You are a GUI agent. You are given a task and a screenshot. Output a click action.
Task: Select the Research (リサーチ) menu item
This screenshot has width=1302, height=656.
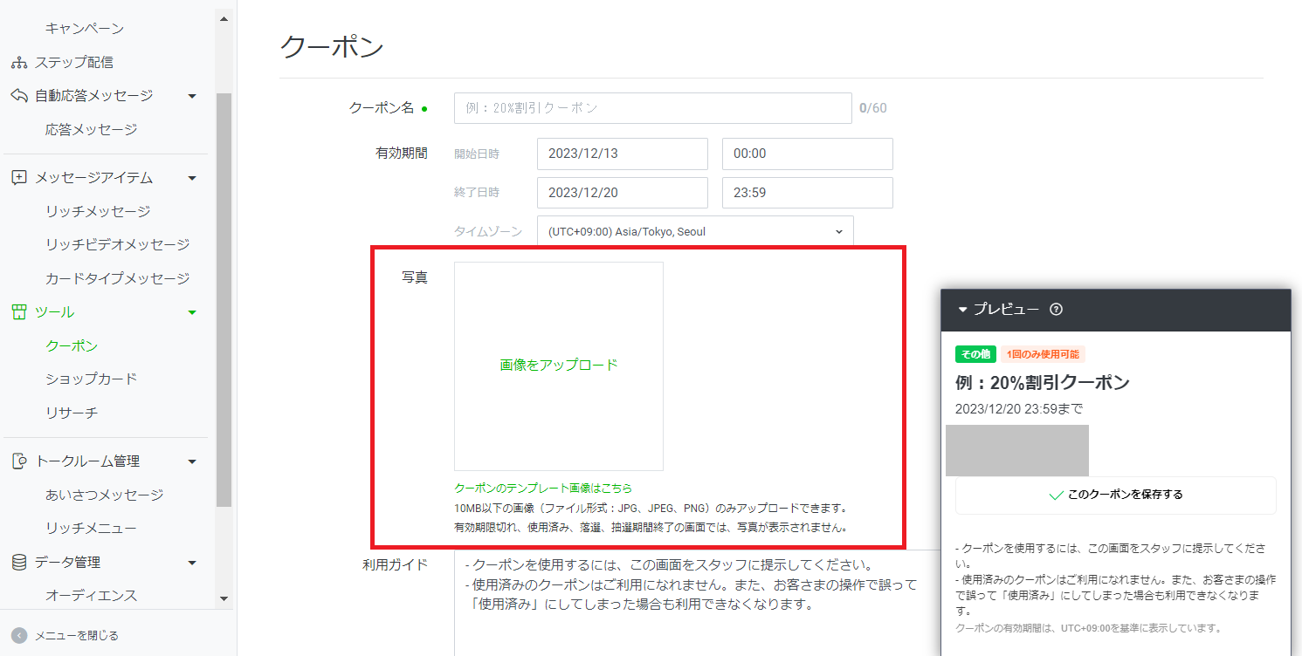tap(72, 413)
